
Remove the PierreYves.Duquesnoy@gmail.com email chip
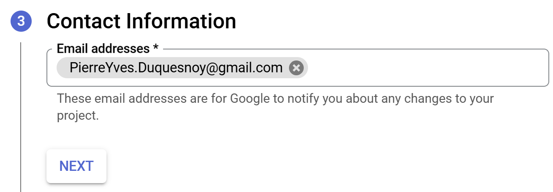(296, 68)
